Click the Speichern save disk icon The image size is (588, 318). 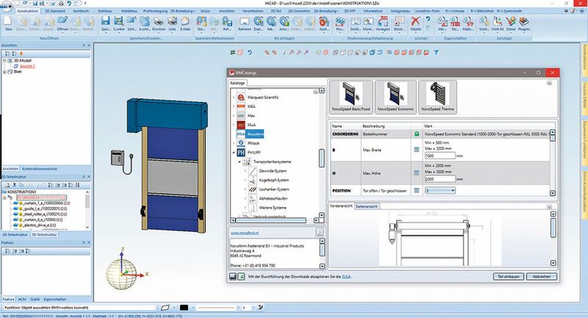pyautogui.click(x=106, y=21)
